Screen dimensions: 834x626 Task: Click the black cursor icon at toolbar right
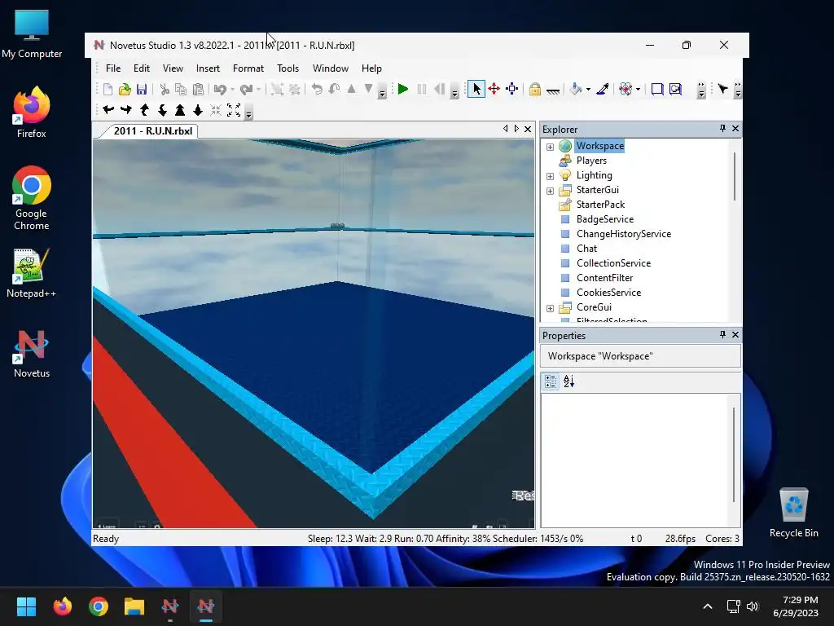coord(723,89)
